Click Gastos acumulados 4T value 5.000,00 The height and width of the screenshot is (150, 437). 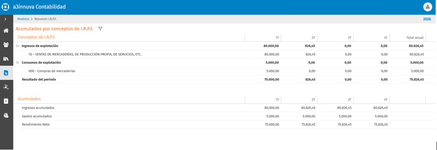381,116
